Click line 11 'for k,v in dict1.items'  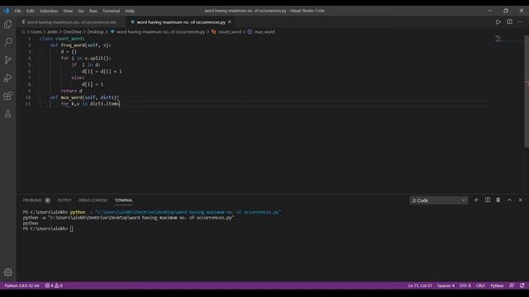tap(90, 104)
